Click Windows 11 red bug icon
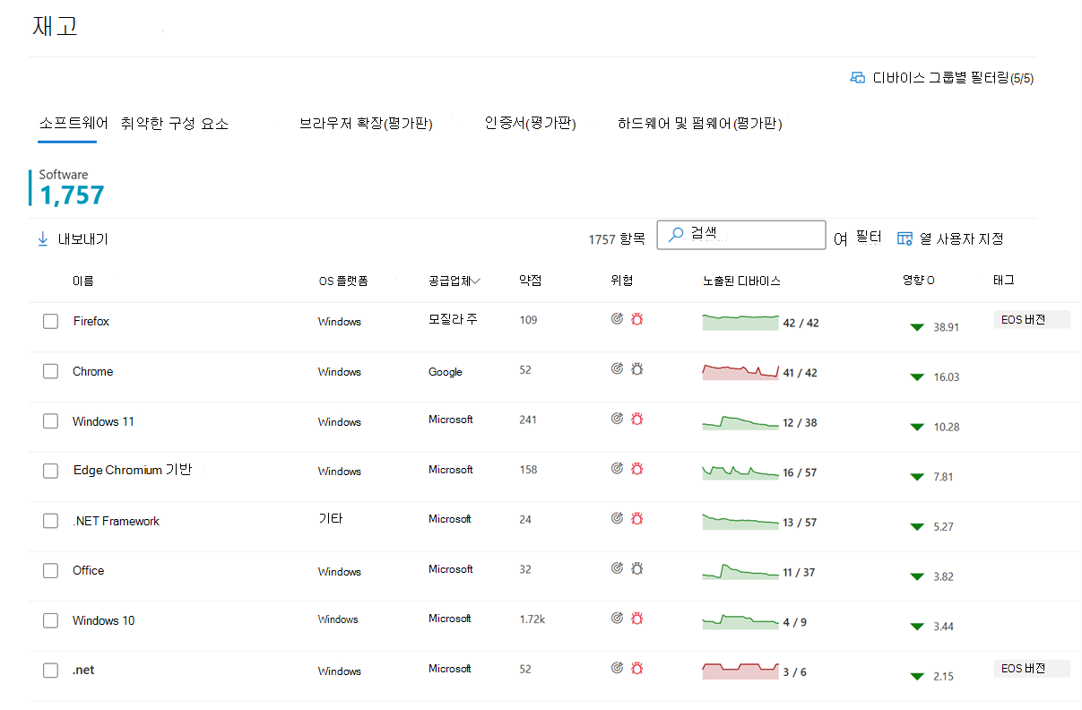 637,418
